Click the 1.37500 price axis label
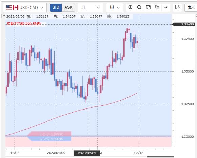The height and width of the screenshot is (158, 197). 188,39
